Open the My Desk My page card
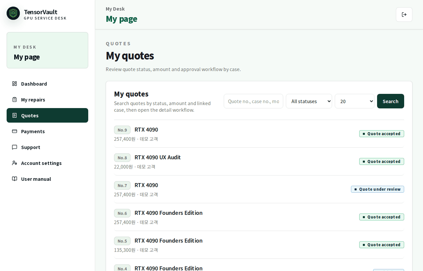Viewport: 423px width, 271px height. 47,50
